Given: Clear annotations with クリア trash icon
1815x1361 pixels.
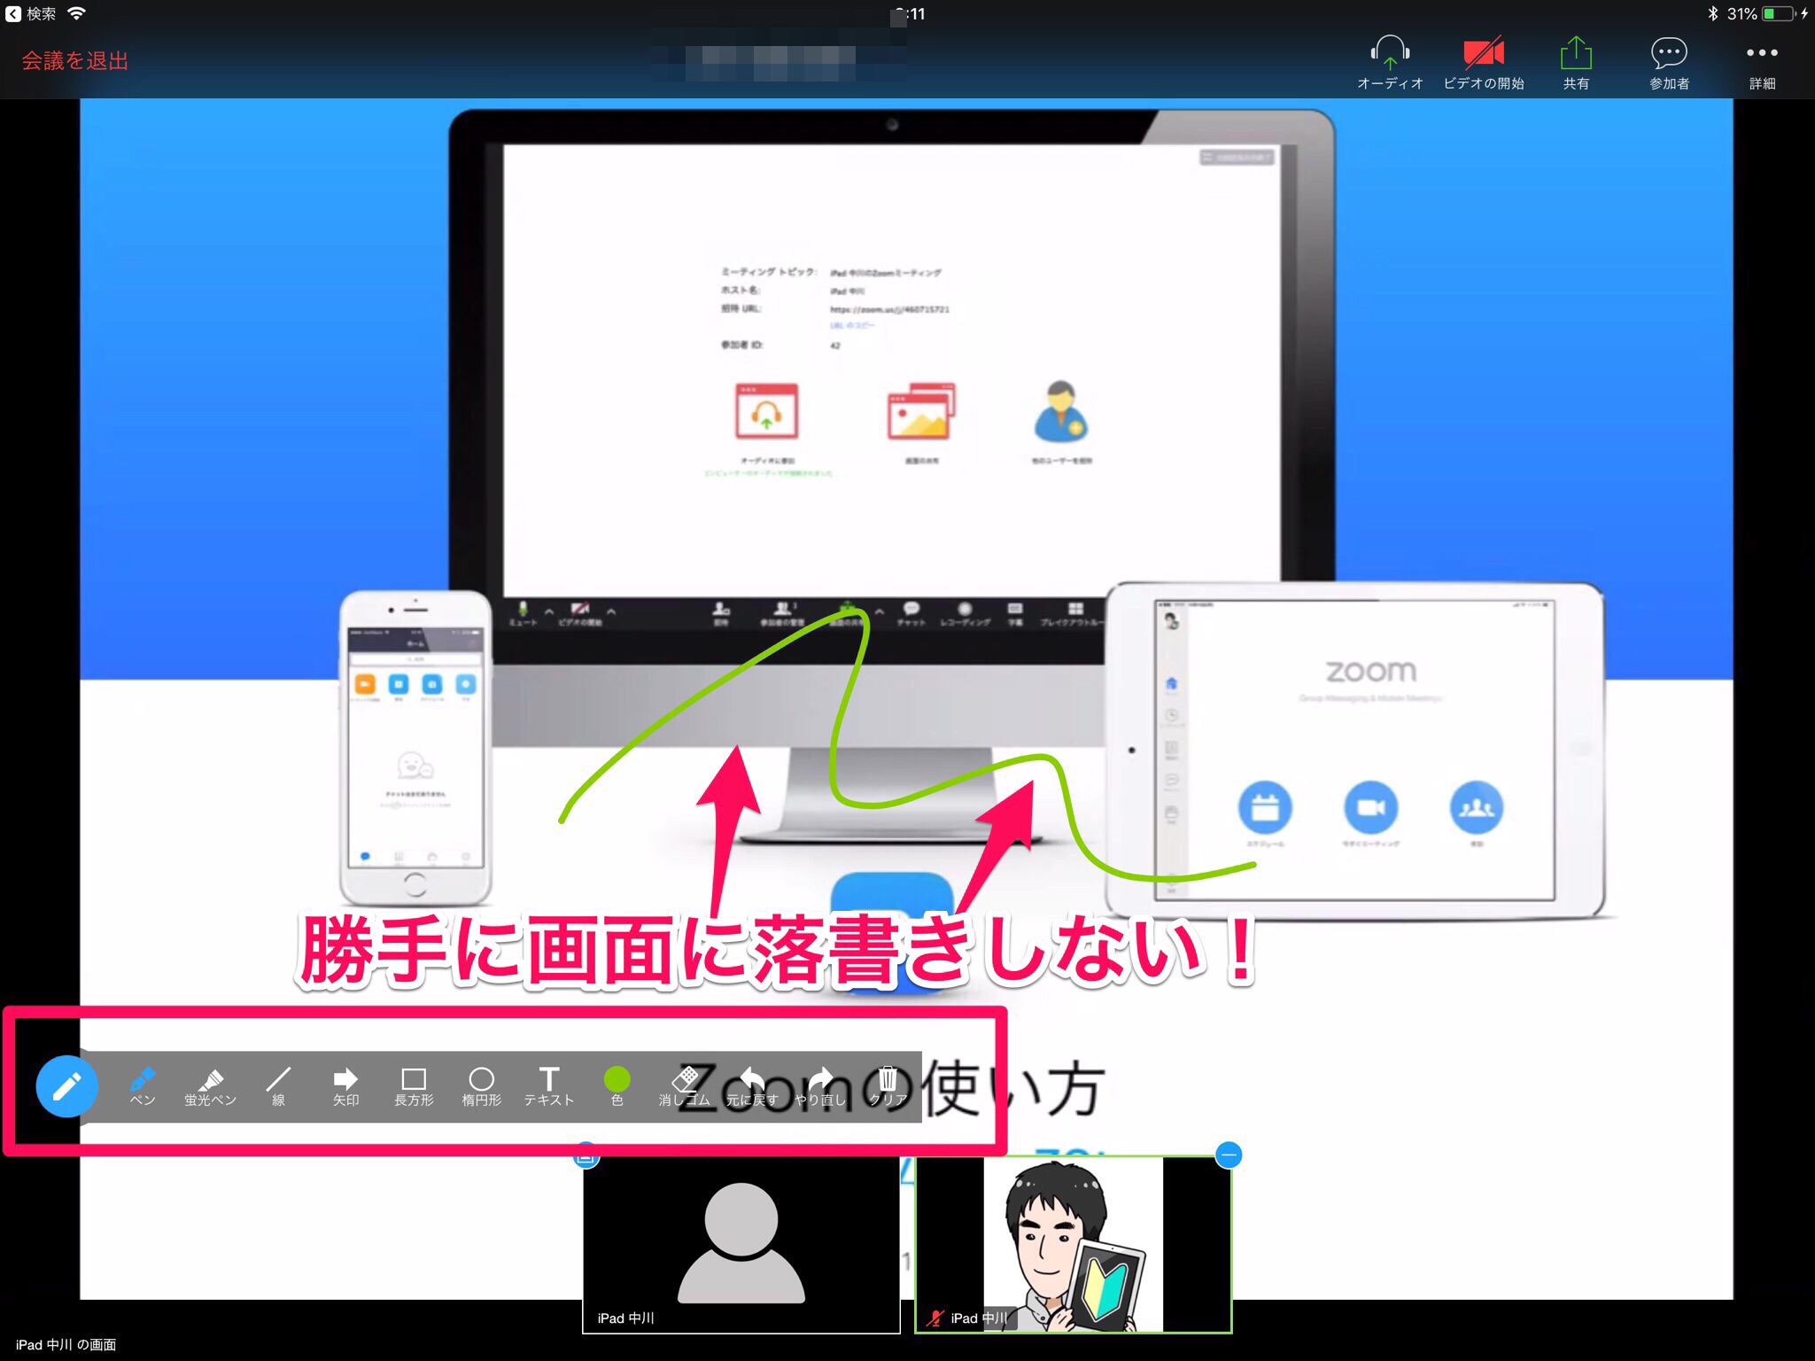Looking at the screenshot, I should click(888, 1086).
